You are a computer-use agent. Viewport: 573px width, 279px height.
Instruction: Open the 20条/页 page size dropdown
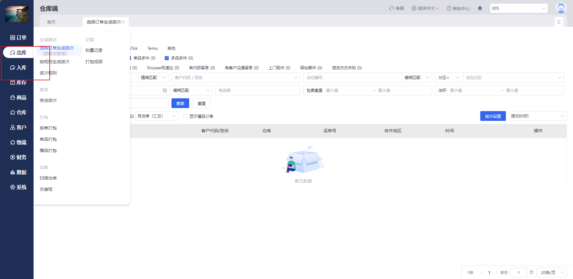(552, 273)
